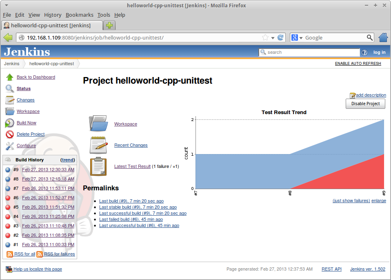Click the Jenkins breadcrumb link

pyautogui.click(x=12, y=64)
